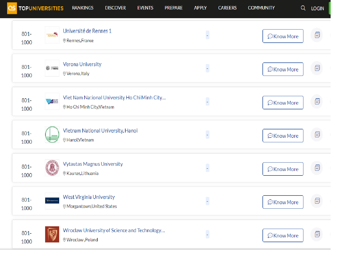
Task: Click 801-1000 rank of Université de Rennes 1
Action: (26, 38)
